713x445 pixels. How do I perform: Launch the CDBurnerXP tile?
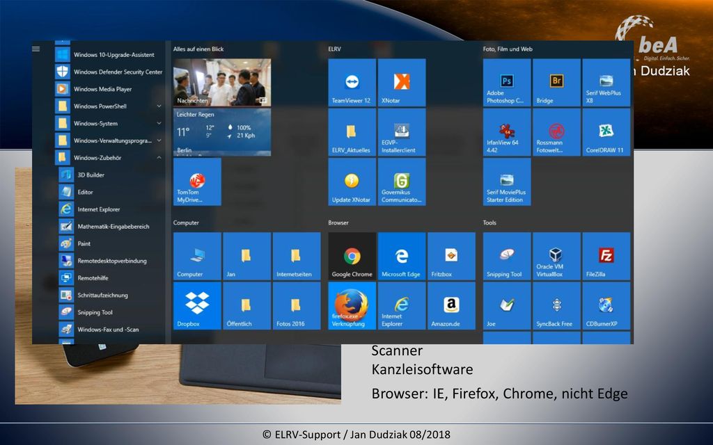tap(606, 306)
